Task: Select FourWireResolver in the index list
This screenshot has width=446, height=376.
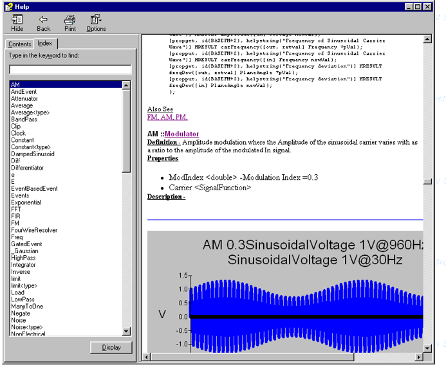Action: (34, 230)
